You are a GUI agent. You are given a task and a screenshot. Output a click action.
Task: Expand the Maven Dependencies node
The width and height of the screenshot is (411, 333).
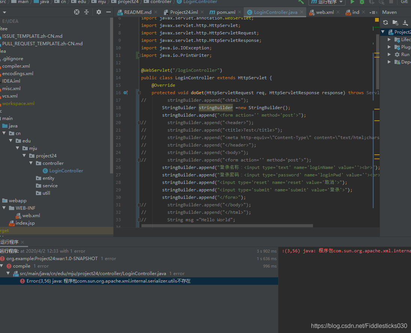coord(389,62)
